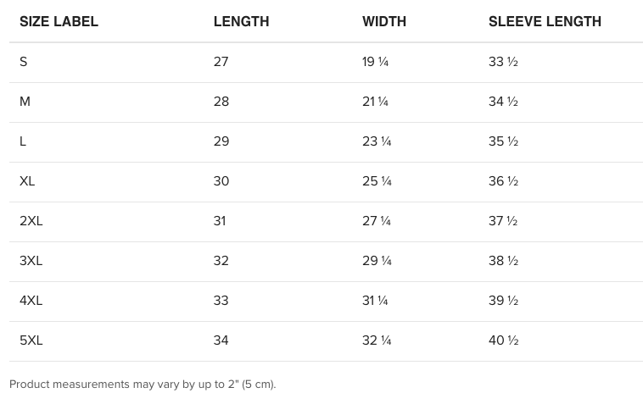The image size is (643, 404).
Task: Click the SLEEVE LENGTH column header
Action: [x=545, y=21]
